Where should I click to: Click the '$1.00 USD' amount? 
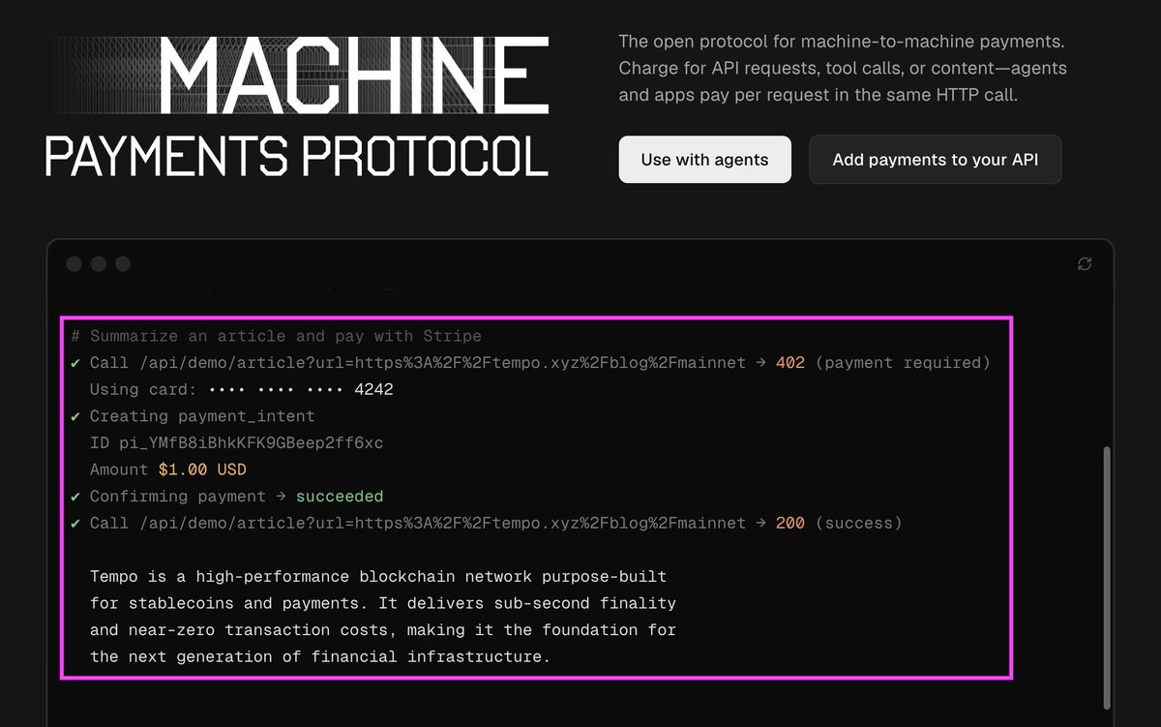pos(202,470)
